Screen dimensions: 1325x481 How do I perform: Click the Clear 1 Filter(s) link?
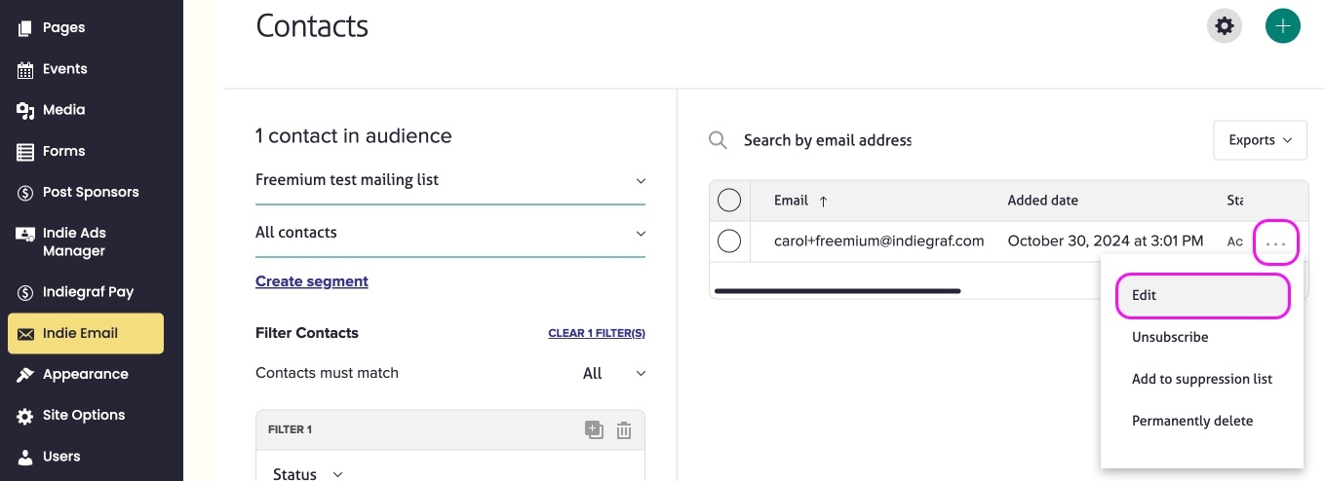click(x=597, y=333)
